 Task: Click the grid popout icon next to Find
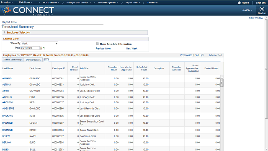pyautogui.click(x=202, y=55)
